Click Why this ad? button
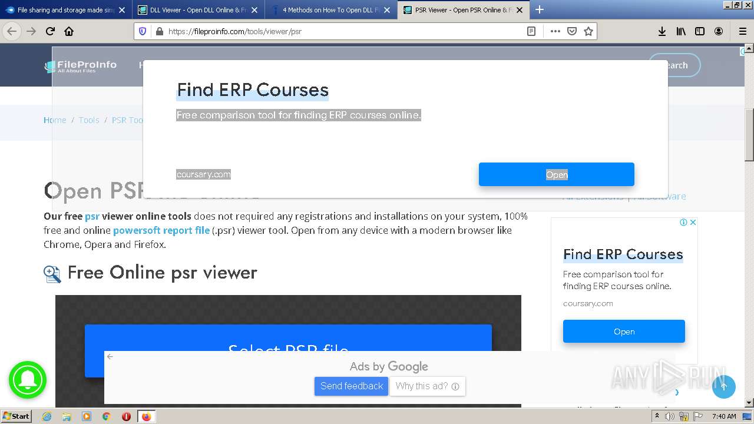This screenshot has width=754, height=424. pos(428,386)
